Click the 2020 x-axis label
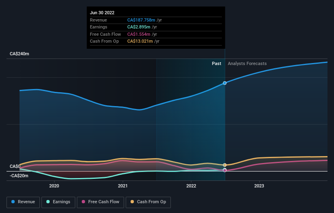Screen dimensions: 334x213 54,186
